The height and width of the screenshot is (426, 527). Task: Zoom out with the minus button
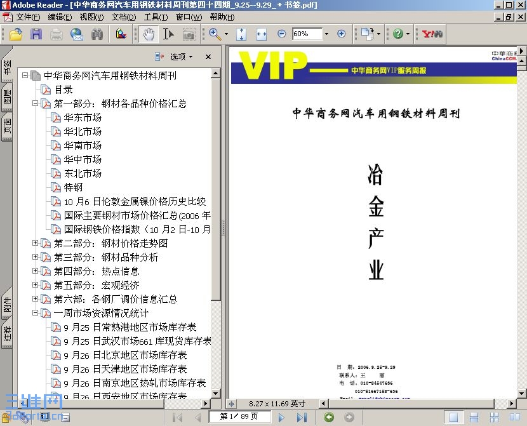click(282, 34)
